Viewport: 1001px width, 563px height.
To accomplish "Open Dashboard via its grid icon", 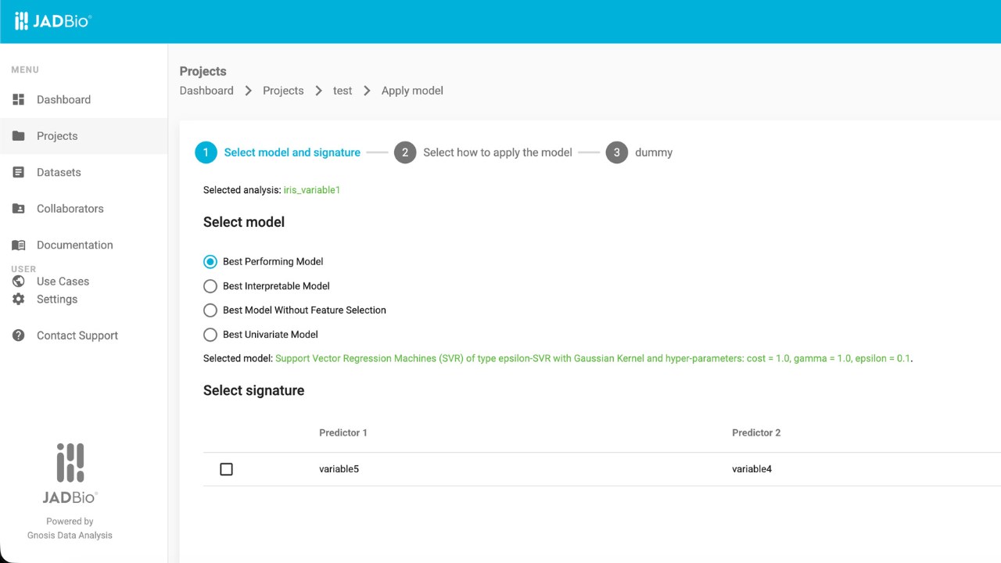I will pos(19,99).
